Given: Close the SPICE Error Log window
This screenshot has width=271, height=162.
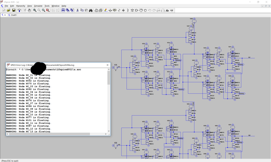Looking at the screenshot, I should [x=107, y=65].
